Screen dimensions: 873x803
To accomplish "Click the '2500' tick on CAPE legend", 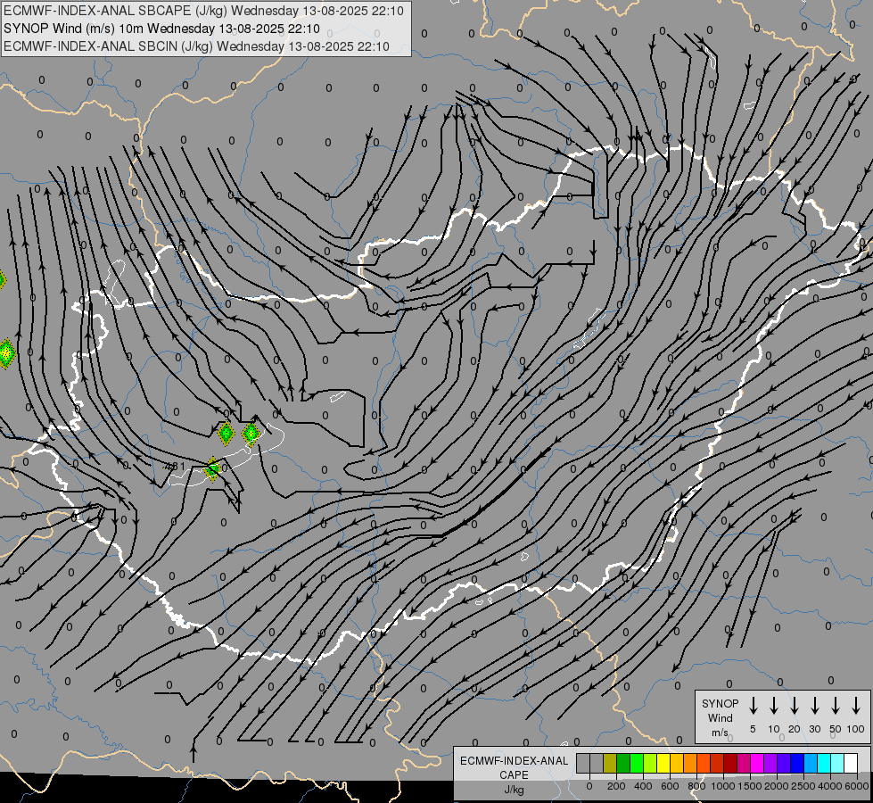I will (x=803, y=786).
